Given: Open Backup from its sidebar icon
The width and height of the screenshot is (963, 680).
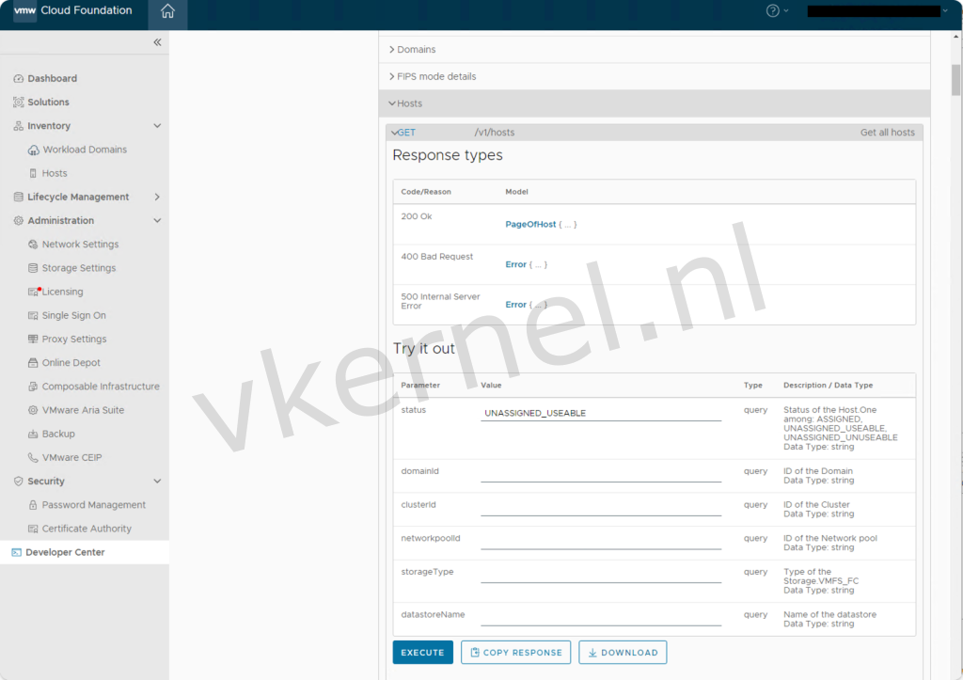Looking at the screenshot, I should [31, 434].
